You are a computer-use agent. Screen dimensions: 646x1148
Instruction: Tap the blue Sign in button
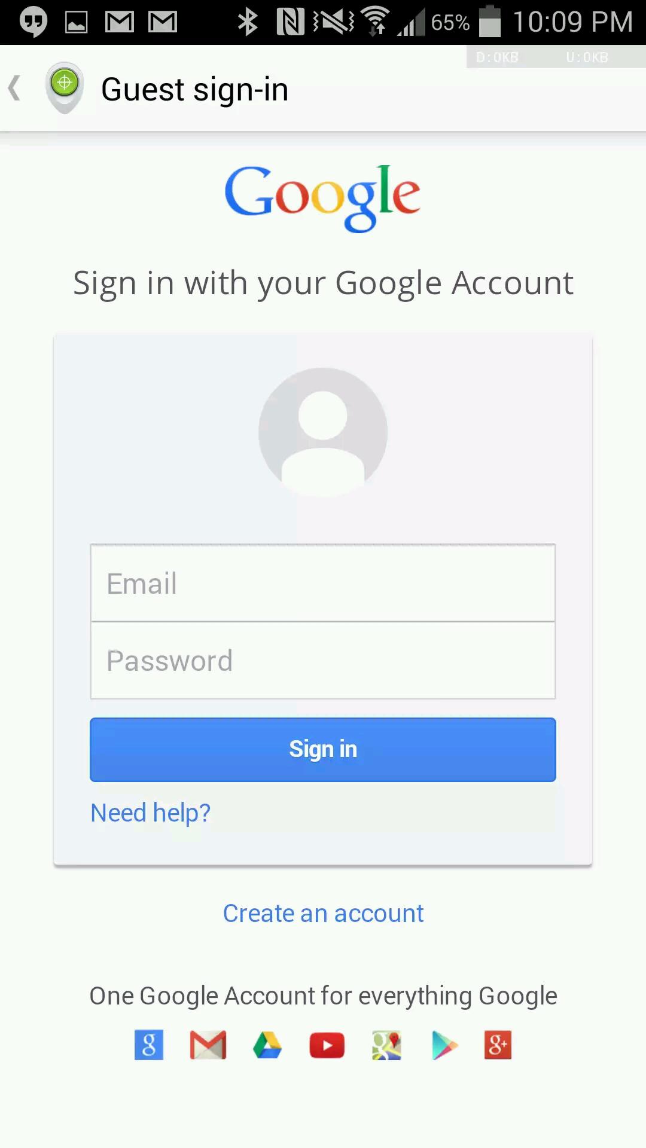click(x=323, y=749)
